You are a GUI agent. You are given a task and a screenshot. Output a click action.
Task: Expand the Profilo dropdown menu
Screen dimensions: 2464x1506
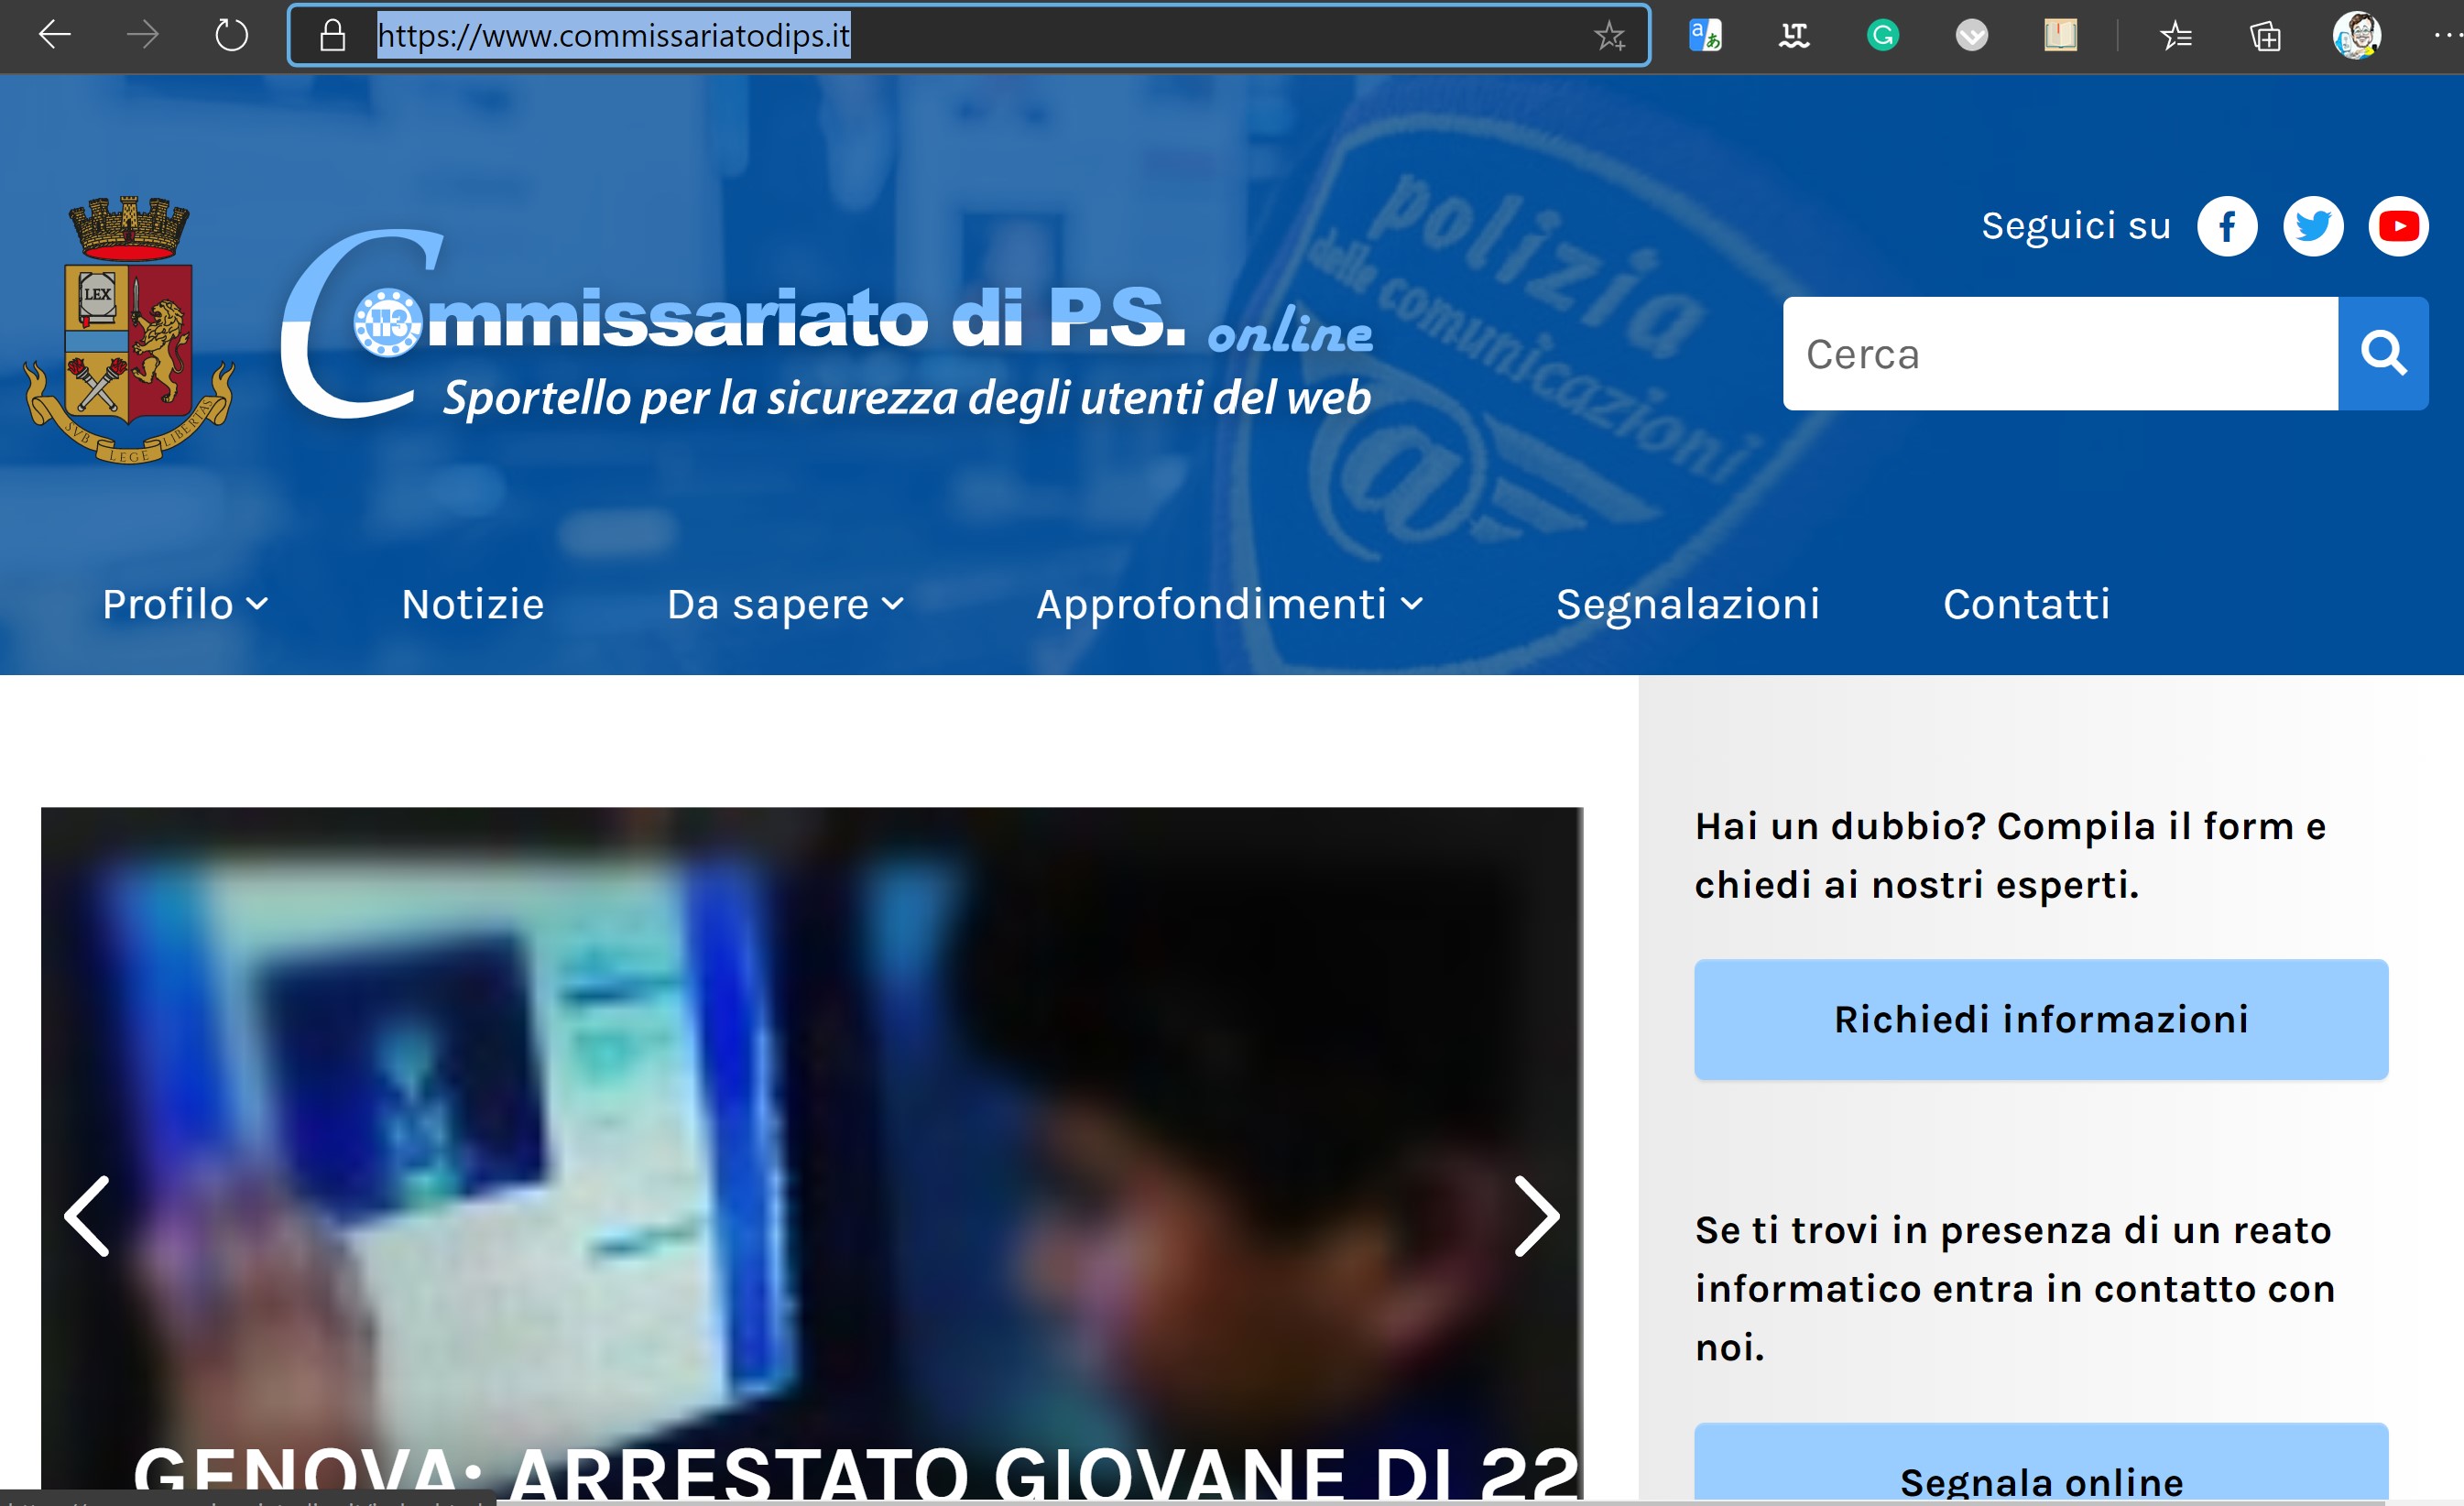(185, 604)
